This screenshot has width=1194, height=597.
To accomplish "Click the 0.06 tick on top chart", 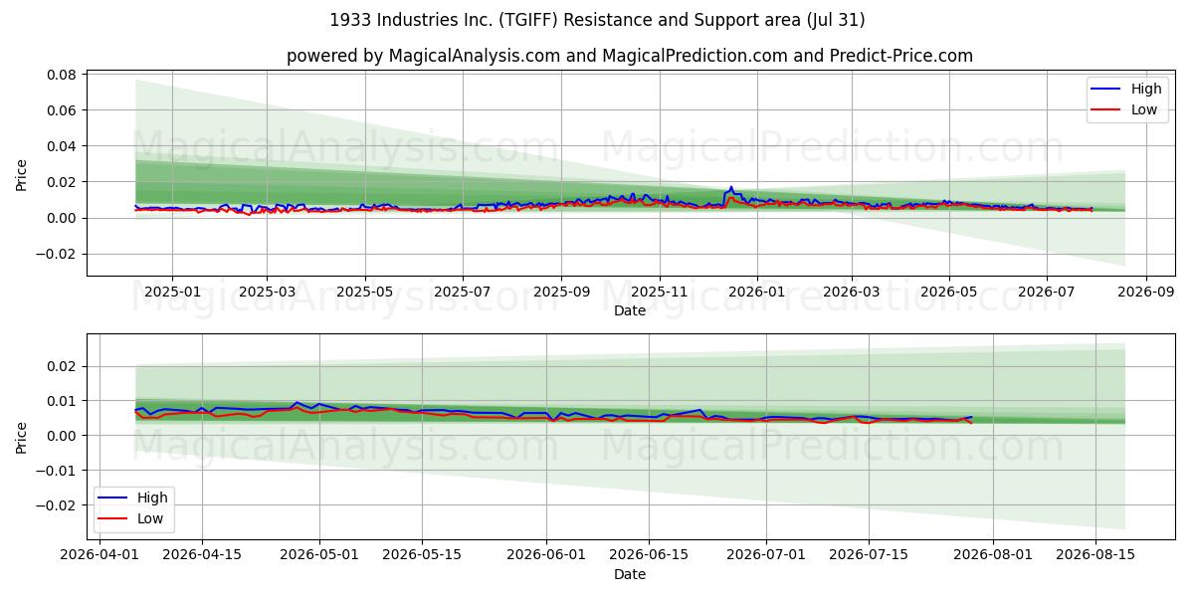I will 63,110.
